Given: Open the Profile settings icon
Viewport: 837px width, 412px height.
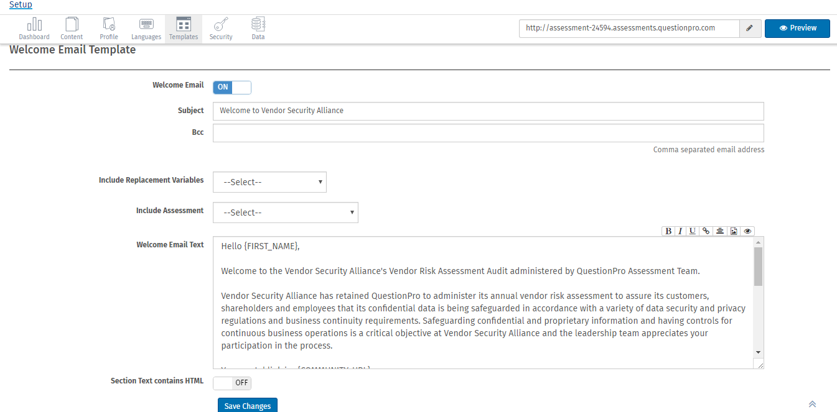Looking at the screenshot, I should 108,28.
